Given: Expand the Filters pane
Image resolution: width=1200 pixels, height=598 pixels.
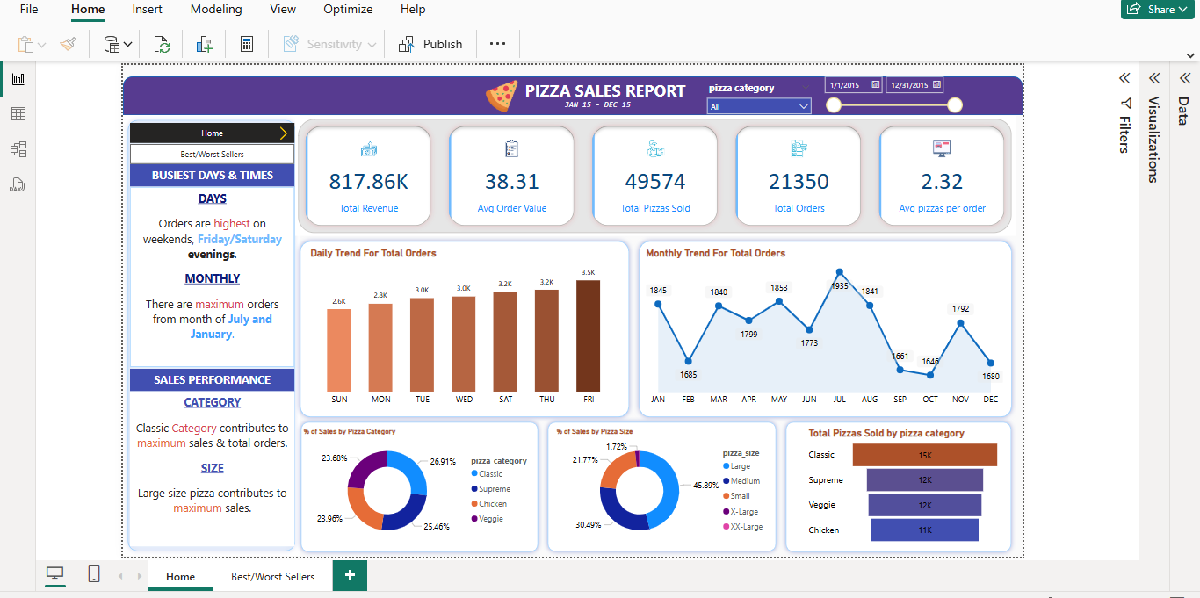Looking at the screenshot, I should (x=1124, y=78).
